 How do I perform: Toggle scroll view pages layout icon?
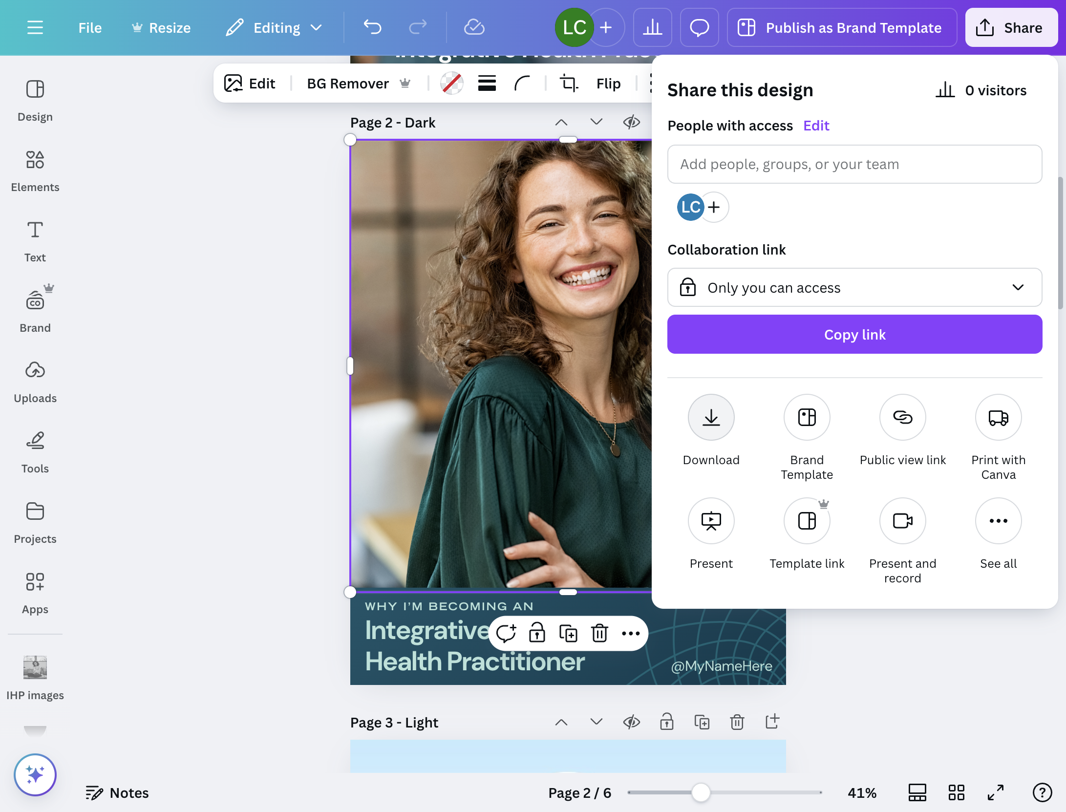click(917, 792)
